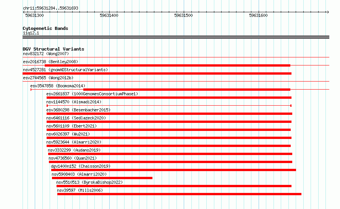
Task: Click the 11q12.1 band label
Action: pyautogui.click(x=31, y=33)
